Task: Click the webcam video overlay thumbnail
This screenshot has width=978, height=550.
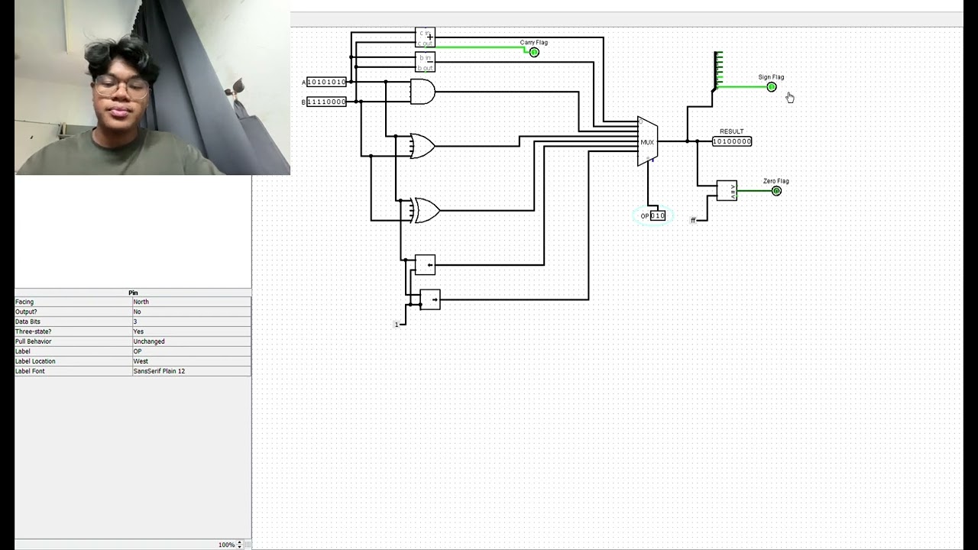Action: click(152, 87)
